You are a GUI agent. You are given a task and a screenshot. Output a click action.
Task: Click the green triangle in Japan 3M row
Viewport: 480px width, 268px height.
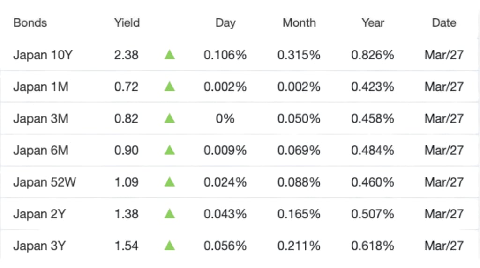[170, 119]
